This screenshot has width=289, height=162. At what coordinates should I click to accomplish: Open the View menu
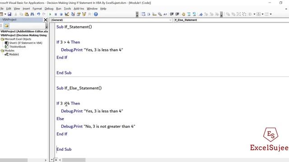(x=17, y=9)
